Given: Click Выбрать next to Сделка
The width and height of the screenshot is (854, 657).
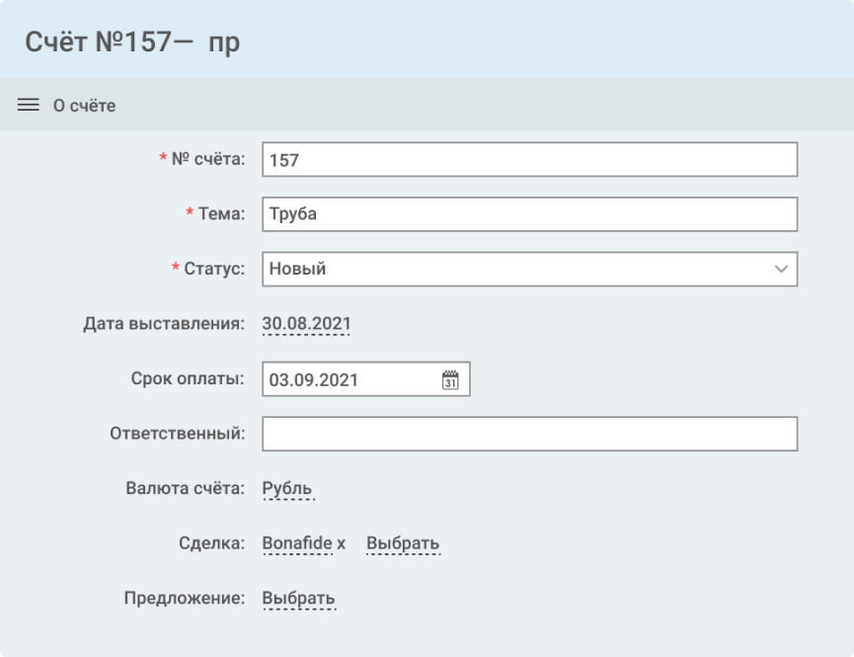Looking at the screenshot, I should (403, 543).
